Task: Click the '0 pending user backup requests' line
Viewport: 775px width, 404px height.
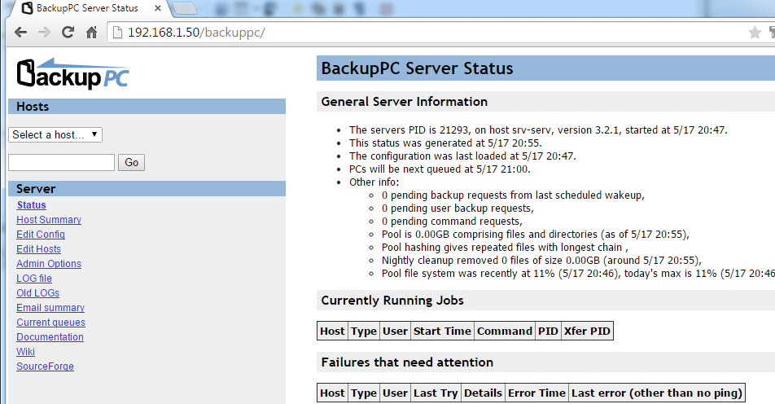Action: pyautogui.click(x=458, y=209)
